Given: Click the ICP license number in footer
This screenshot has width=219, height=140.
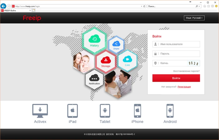Looking at the screenshot, I should (125, 134).
